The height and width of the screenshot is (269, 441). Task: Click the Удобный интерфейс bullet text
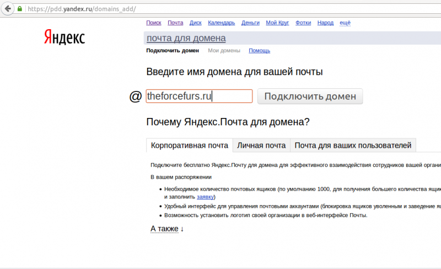303,206
